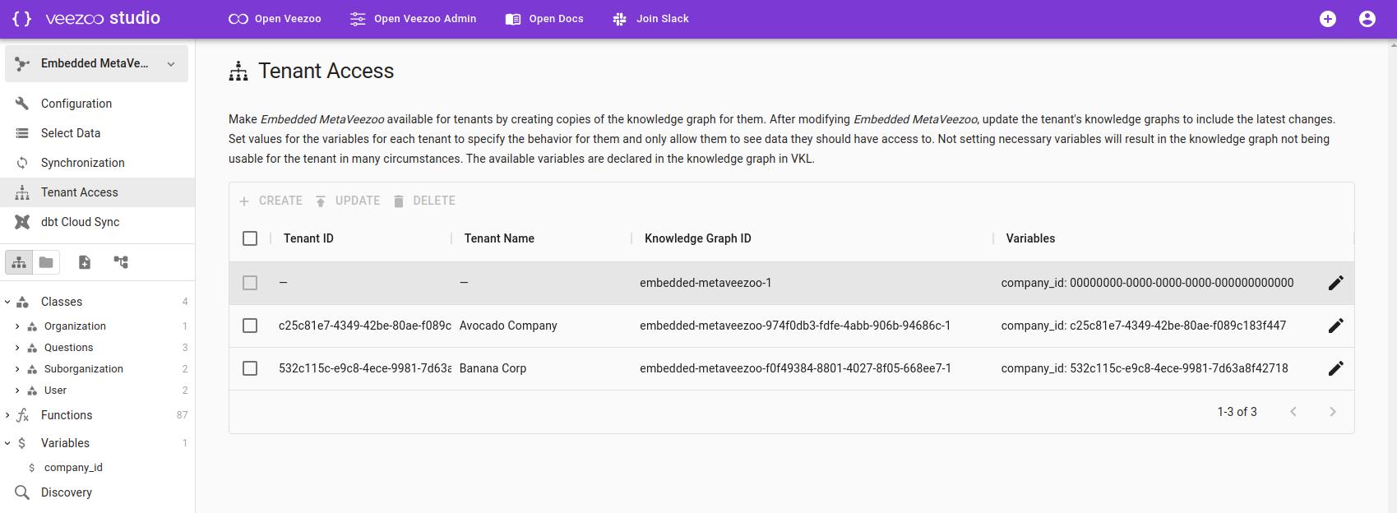Screen dimensions: 1397x513
Task: Click the Open Docs book icon
Action: pos(513,19)
